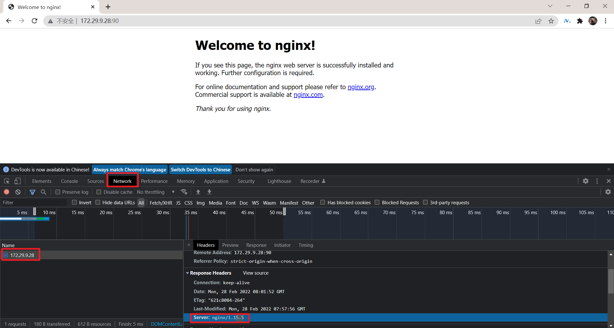Open network conditions wifi icon
Screen dimensions: 614x328
coord(184,192)
